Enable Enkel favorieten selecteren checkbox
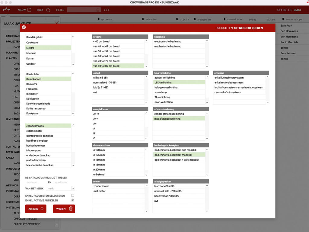Image resolution: width=309 pixels, height=232 pixels. click(73, 195)
